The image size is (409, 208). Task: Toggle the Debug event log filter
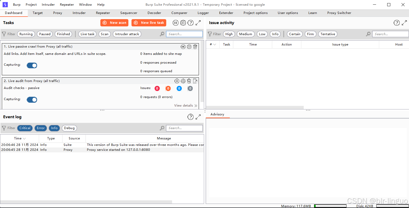(x=69, y=128)
